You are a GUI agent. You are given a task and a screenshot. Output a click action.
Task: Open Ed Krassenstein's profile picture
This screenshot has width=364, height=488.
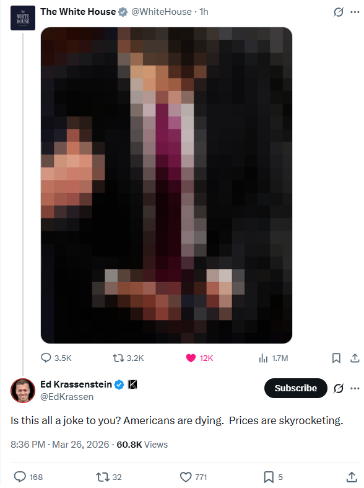(x=23, y=391)
